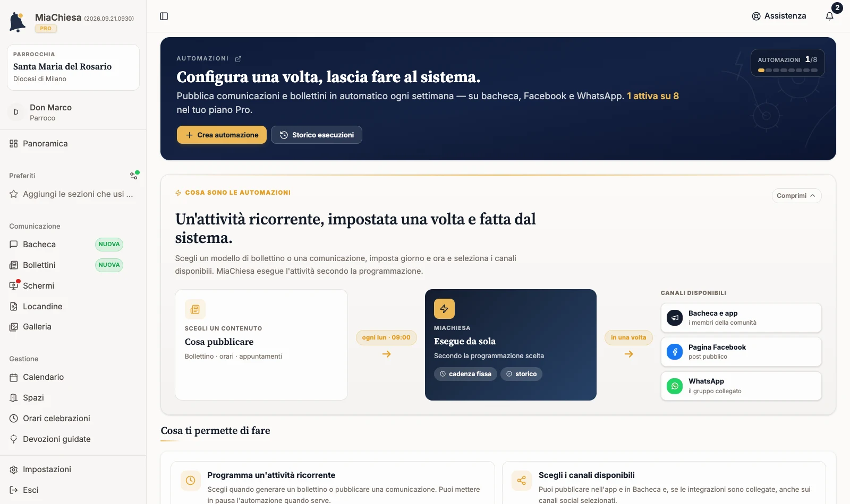Toggle the sidebar panel icon
Viewport: 850px width, 504px height.
point(164,16)
